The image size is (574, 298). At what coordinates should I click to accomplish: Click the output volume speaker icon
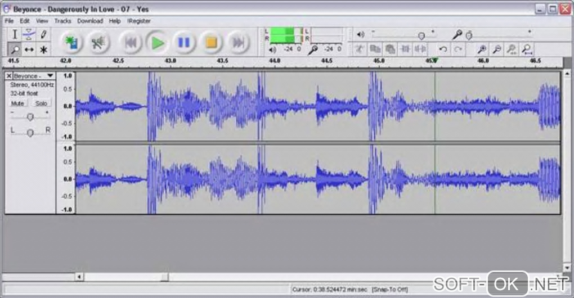click(361, 34)
